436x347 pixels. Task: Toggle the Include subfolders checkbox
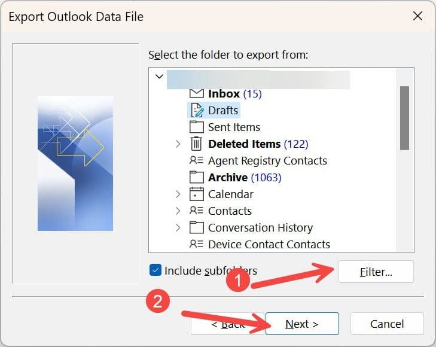point(155,270)
